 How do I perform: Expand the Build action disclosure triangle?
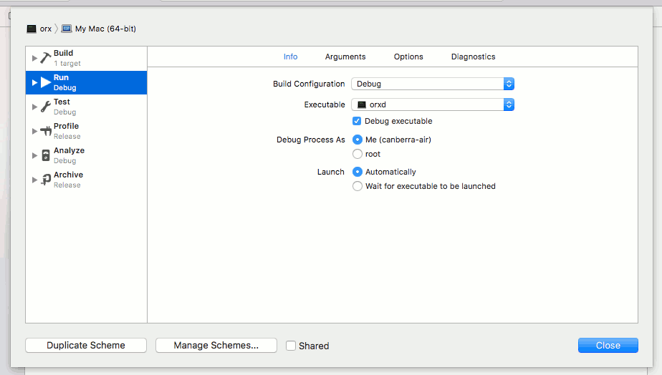pyautogui.click(x=34, y=58)
